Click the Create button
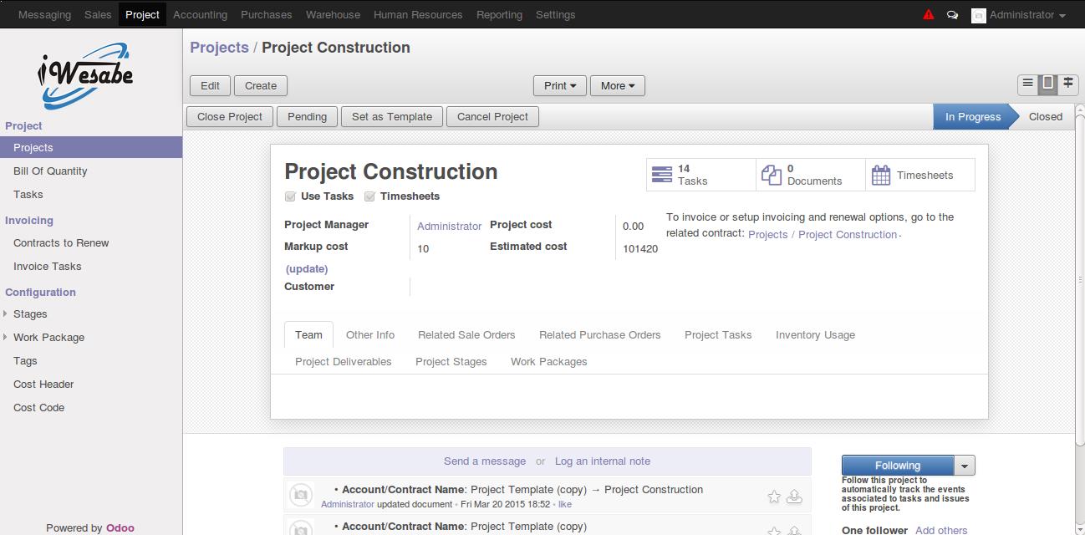The width and height of the screenshot is (1085, 535). (x=261, y=85)
